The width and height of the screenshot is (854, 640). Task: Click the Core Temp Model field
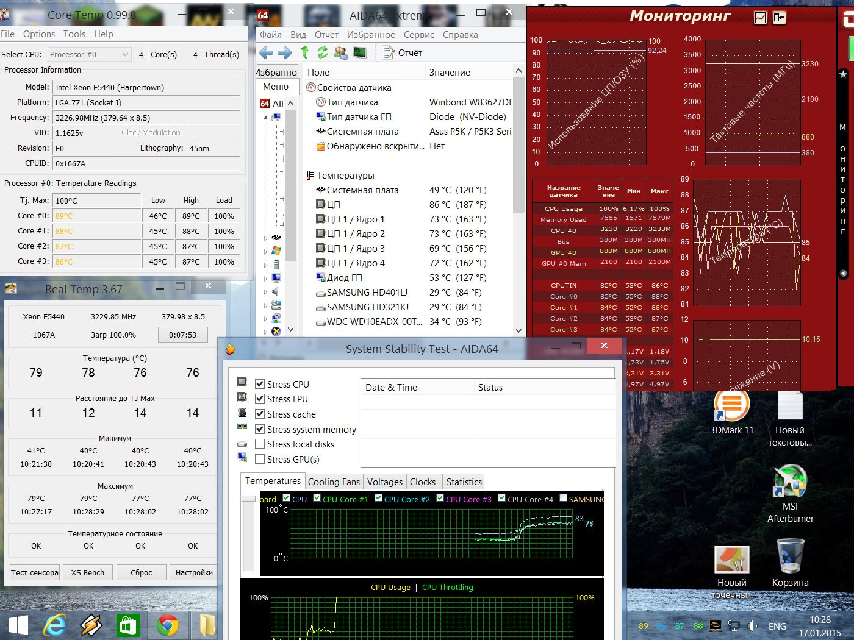(146, 87)
